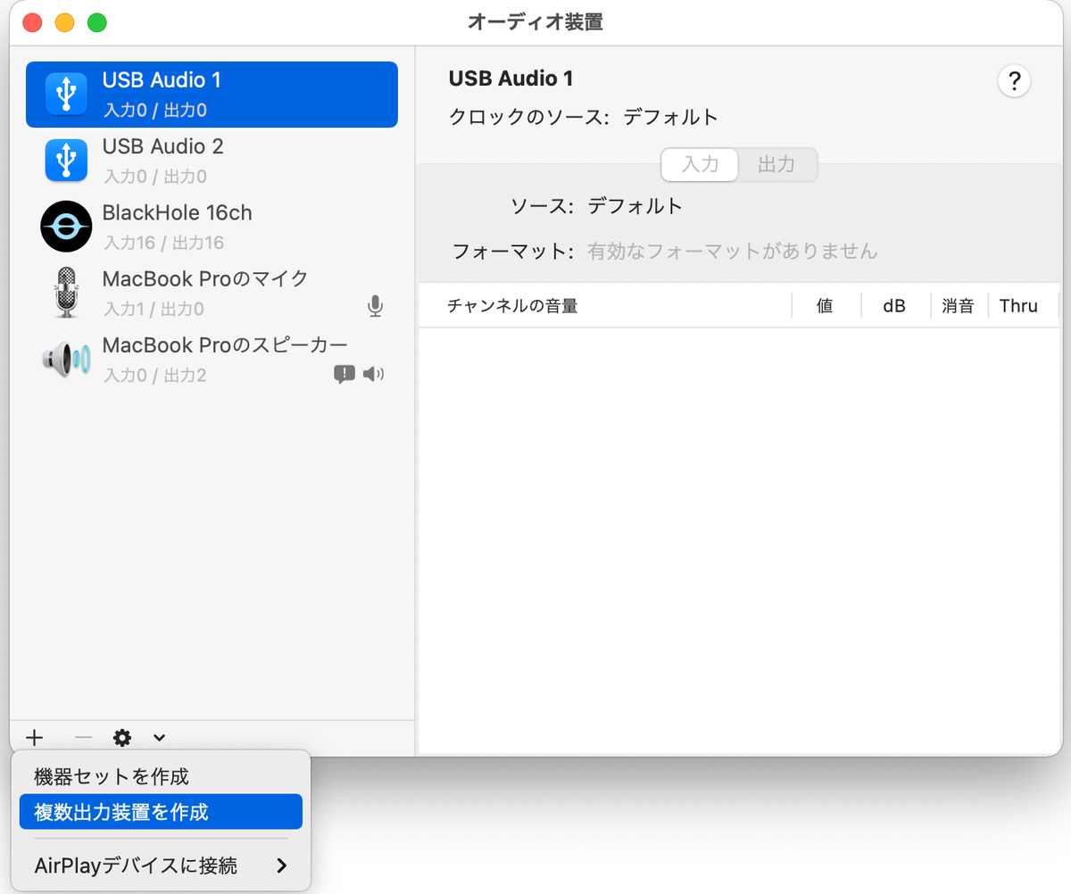Click 入力16 / 出力16 under BlackHole
This screenshot has width=1071, height=894.
pos(163,243)
